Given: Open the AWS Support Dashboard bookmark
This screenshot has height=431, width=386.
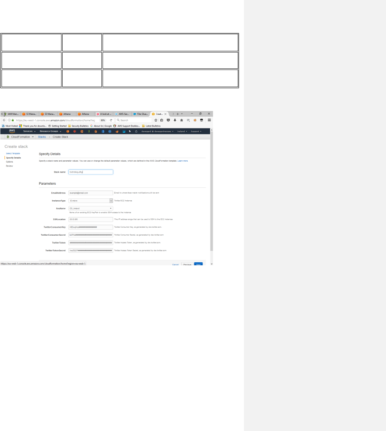Looking at the screenshot, I should tap(127, 126).
